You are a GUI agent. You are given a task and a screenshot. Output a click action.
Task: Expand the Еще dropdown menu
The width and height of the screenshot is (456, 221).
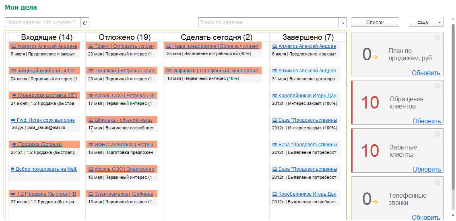click(426, 22)
